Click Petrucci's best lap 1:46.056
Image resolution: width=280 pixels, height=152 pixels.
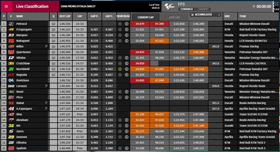coord(65,24)
